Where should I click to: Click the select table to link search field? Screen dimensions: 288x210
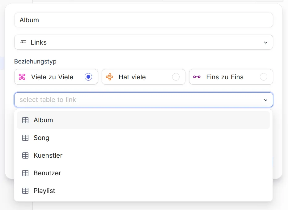pyautogui.click(x=136, y=100)
